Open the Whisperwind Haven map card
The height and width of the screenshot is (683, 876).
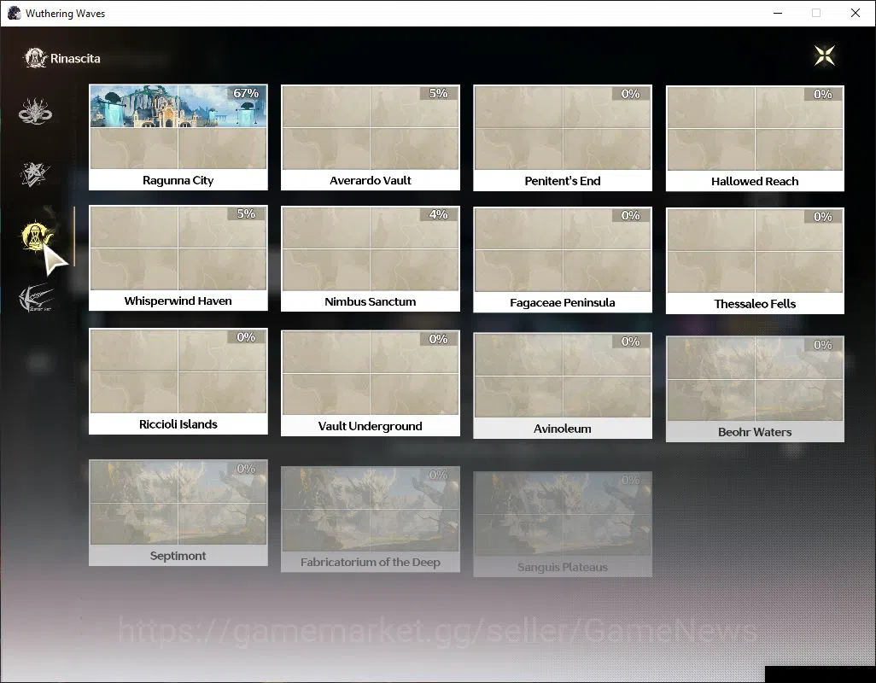178,258
